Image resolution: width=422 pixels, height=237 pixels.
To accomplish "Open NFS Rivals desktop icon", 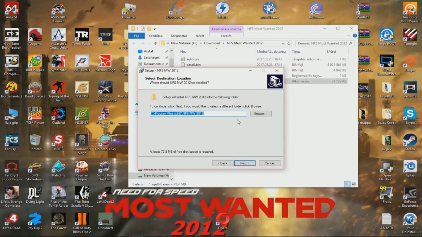I will tap(82, 64).
